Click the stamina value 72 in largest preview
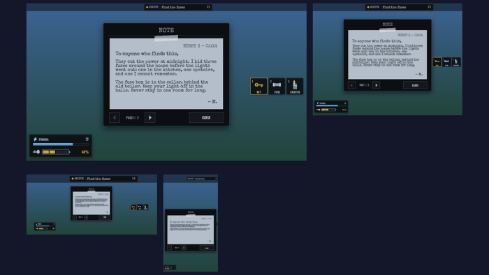The image size is (489, 275). 87,139
